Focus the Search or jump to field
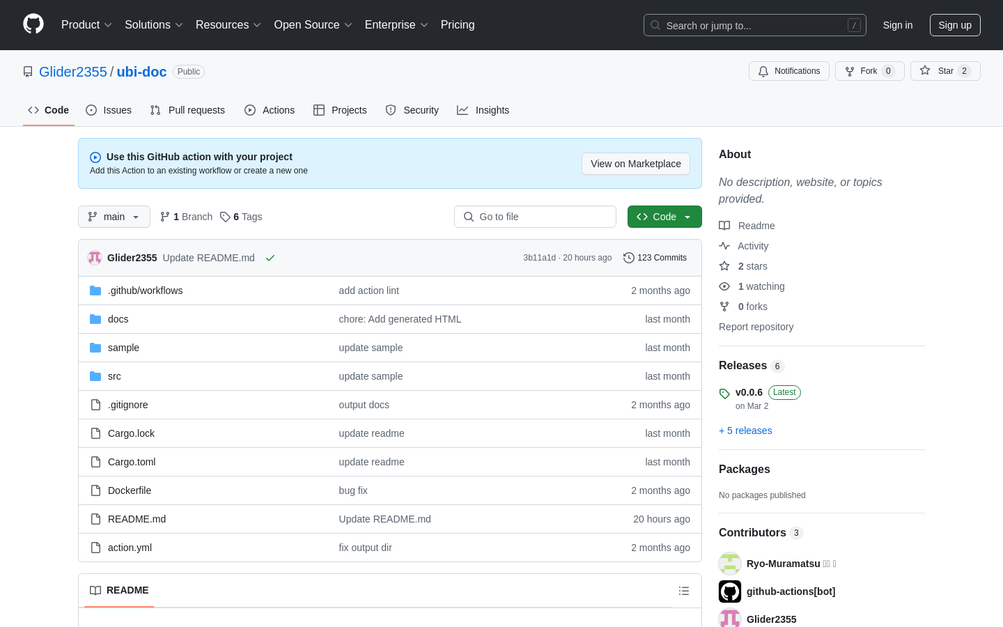This screenshot has width=1003, height=627. point(755,25)
